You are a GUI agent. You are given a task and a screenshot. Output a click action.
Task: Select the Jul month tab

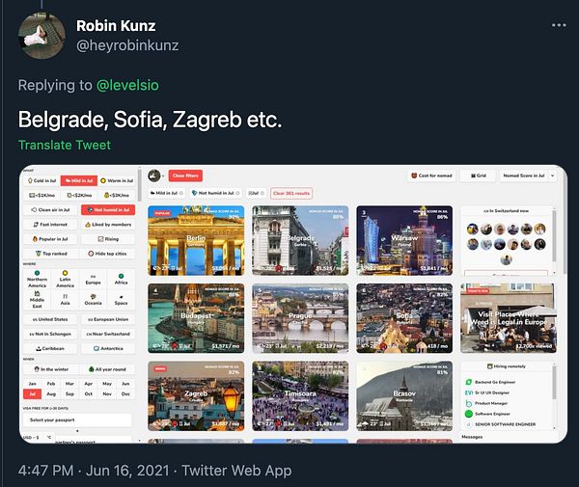[x=33, y=394]
